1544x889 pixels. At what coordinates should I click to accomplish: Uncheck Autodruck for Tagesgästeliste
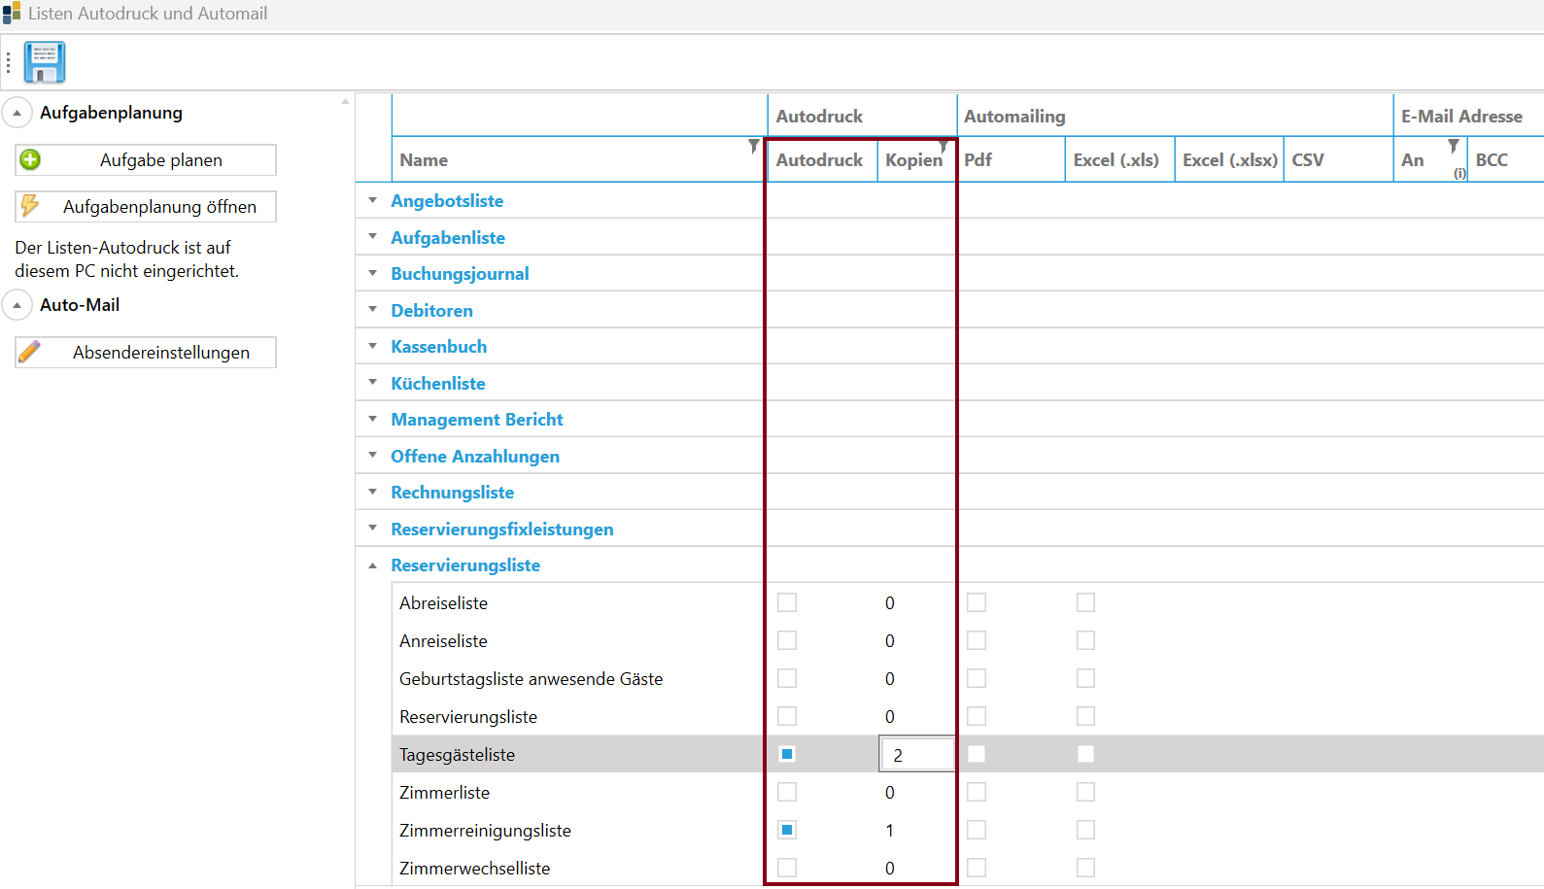pos(787,754)
